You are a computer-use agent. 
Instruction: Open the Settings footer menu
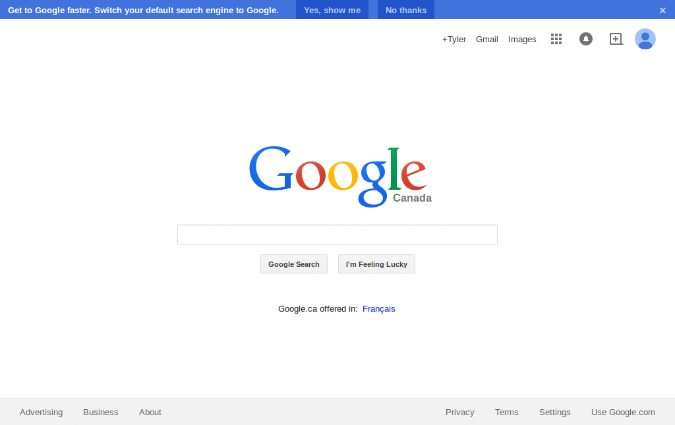[554, 412]
